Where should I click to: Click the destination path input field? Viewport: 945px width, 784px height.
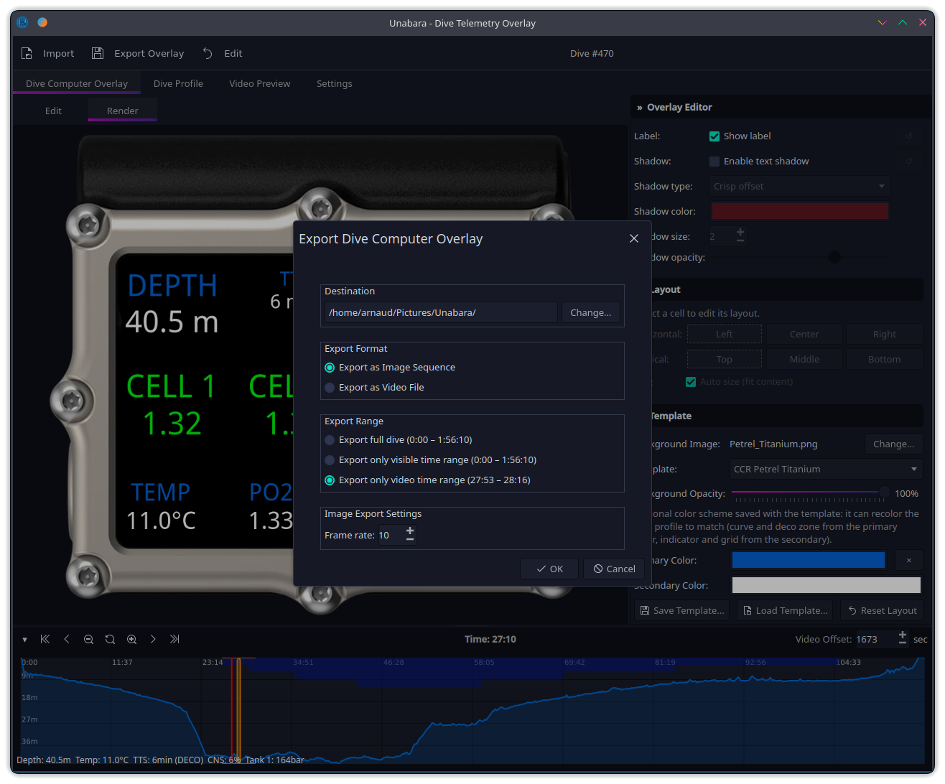(x=441, y=313)
